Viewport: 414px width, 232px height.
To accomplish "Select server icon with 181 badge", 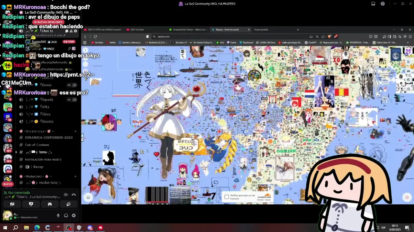I will pyautogui.click(x=8, y=148).
